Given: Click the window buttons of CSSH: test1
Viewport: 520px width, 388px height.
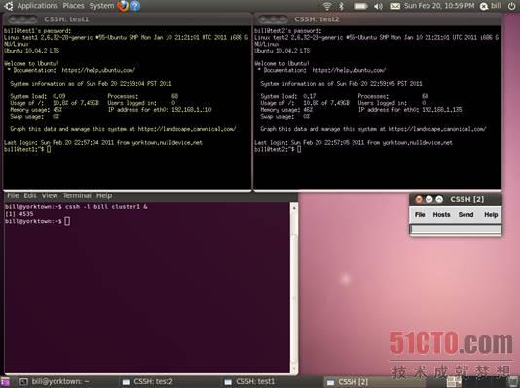Looking at the screenshot, I should [22, 19].
